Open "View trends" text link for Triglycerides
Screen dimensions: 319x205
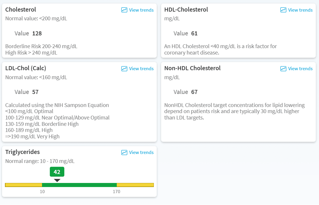point(141,153)
